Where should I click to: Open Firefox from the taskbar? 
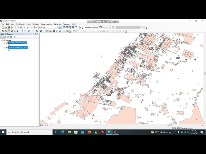[89, 132]
